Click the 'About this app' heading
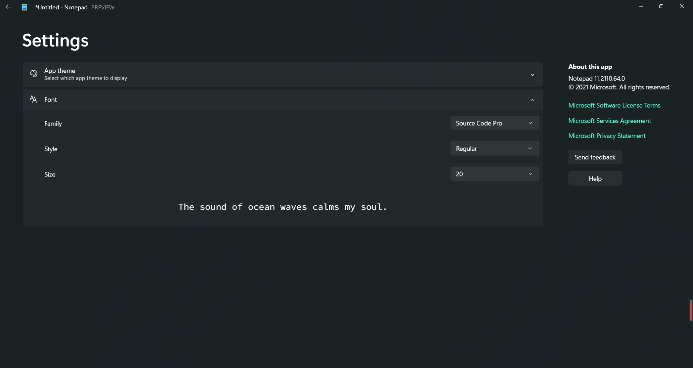Image resolution: width=693 pixels, height=368 pixels. (x=590, y=67)
